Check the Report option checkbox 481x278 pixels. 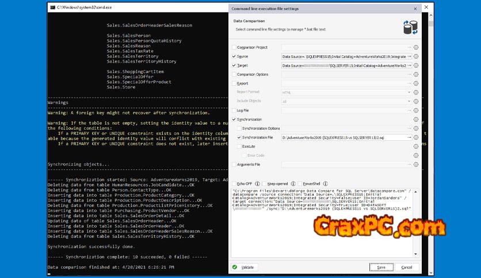[x=234, y=84]
